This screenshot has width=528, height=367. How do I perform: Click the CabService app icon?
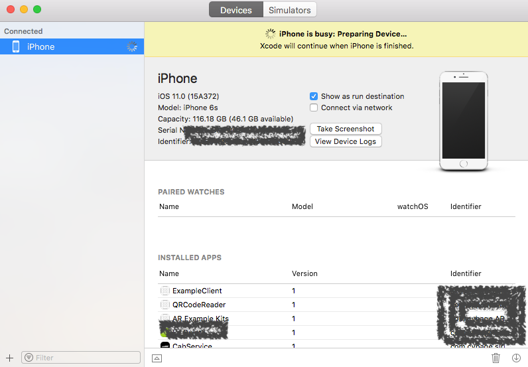[165, 345]
